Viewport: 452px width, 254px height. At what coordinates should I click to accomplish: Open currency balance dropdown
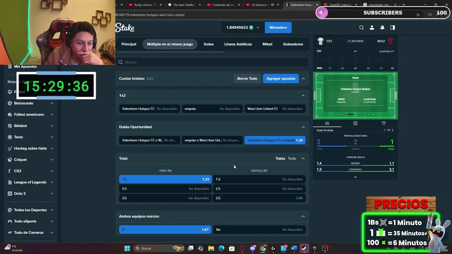coord(243,28)
